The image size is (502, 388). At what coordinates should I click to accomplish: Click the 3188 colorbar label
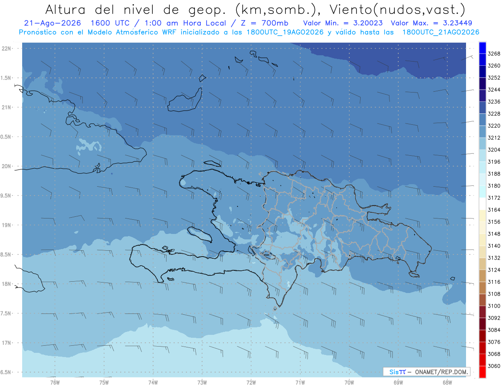pos(494,174)
